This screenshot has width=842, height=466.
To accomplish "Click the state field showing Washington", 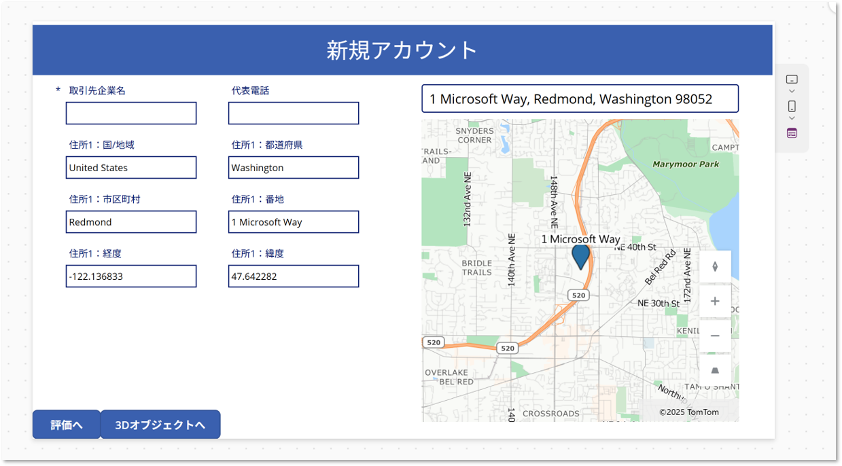I will coord(294,168).
